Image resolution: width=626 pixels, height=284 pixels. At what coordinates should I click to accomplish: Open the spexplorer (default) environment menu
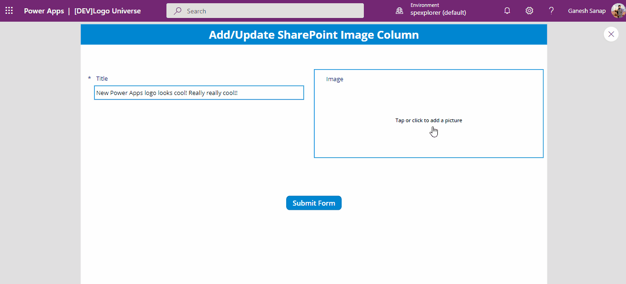tap(438, 13)
